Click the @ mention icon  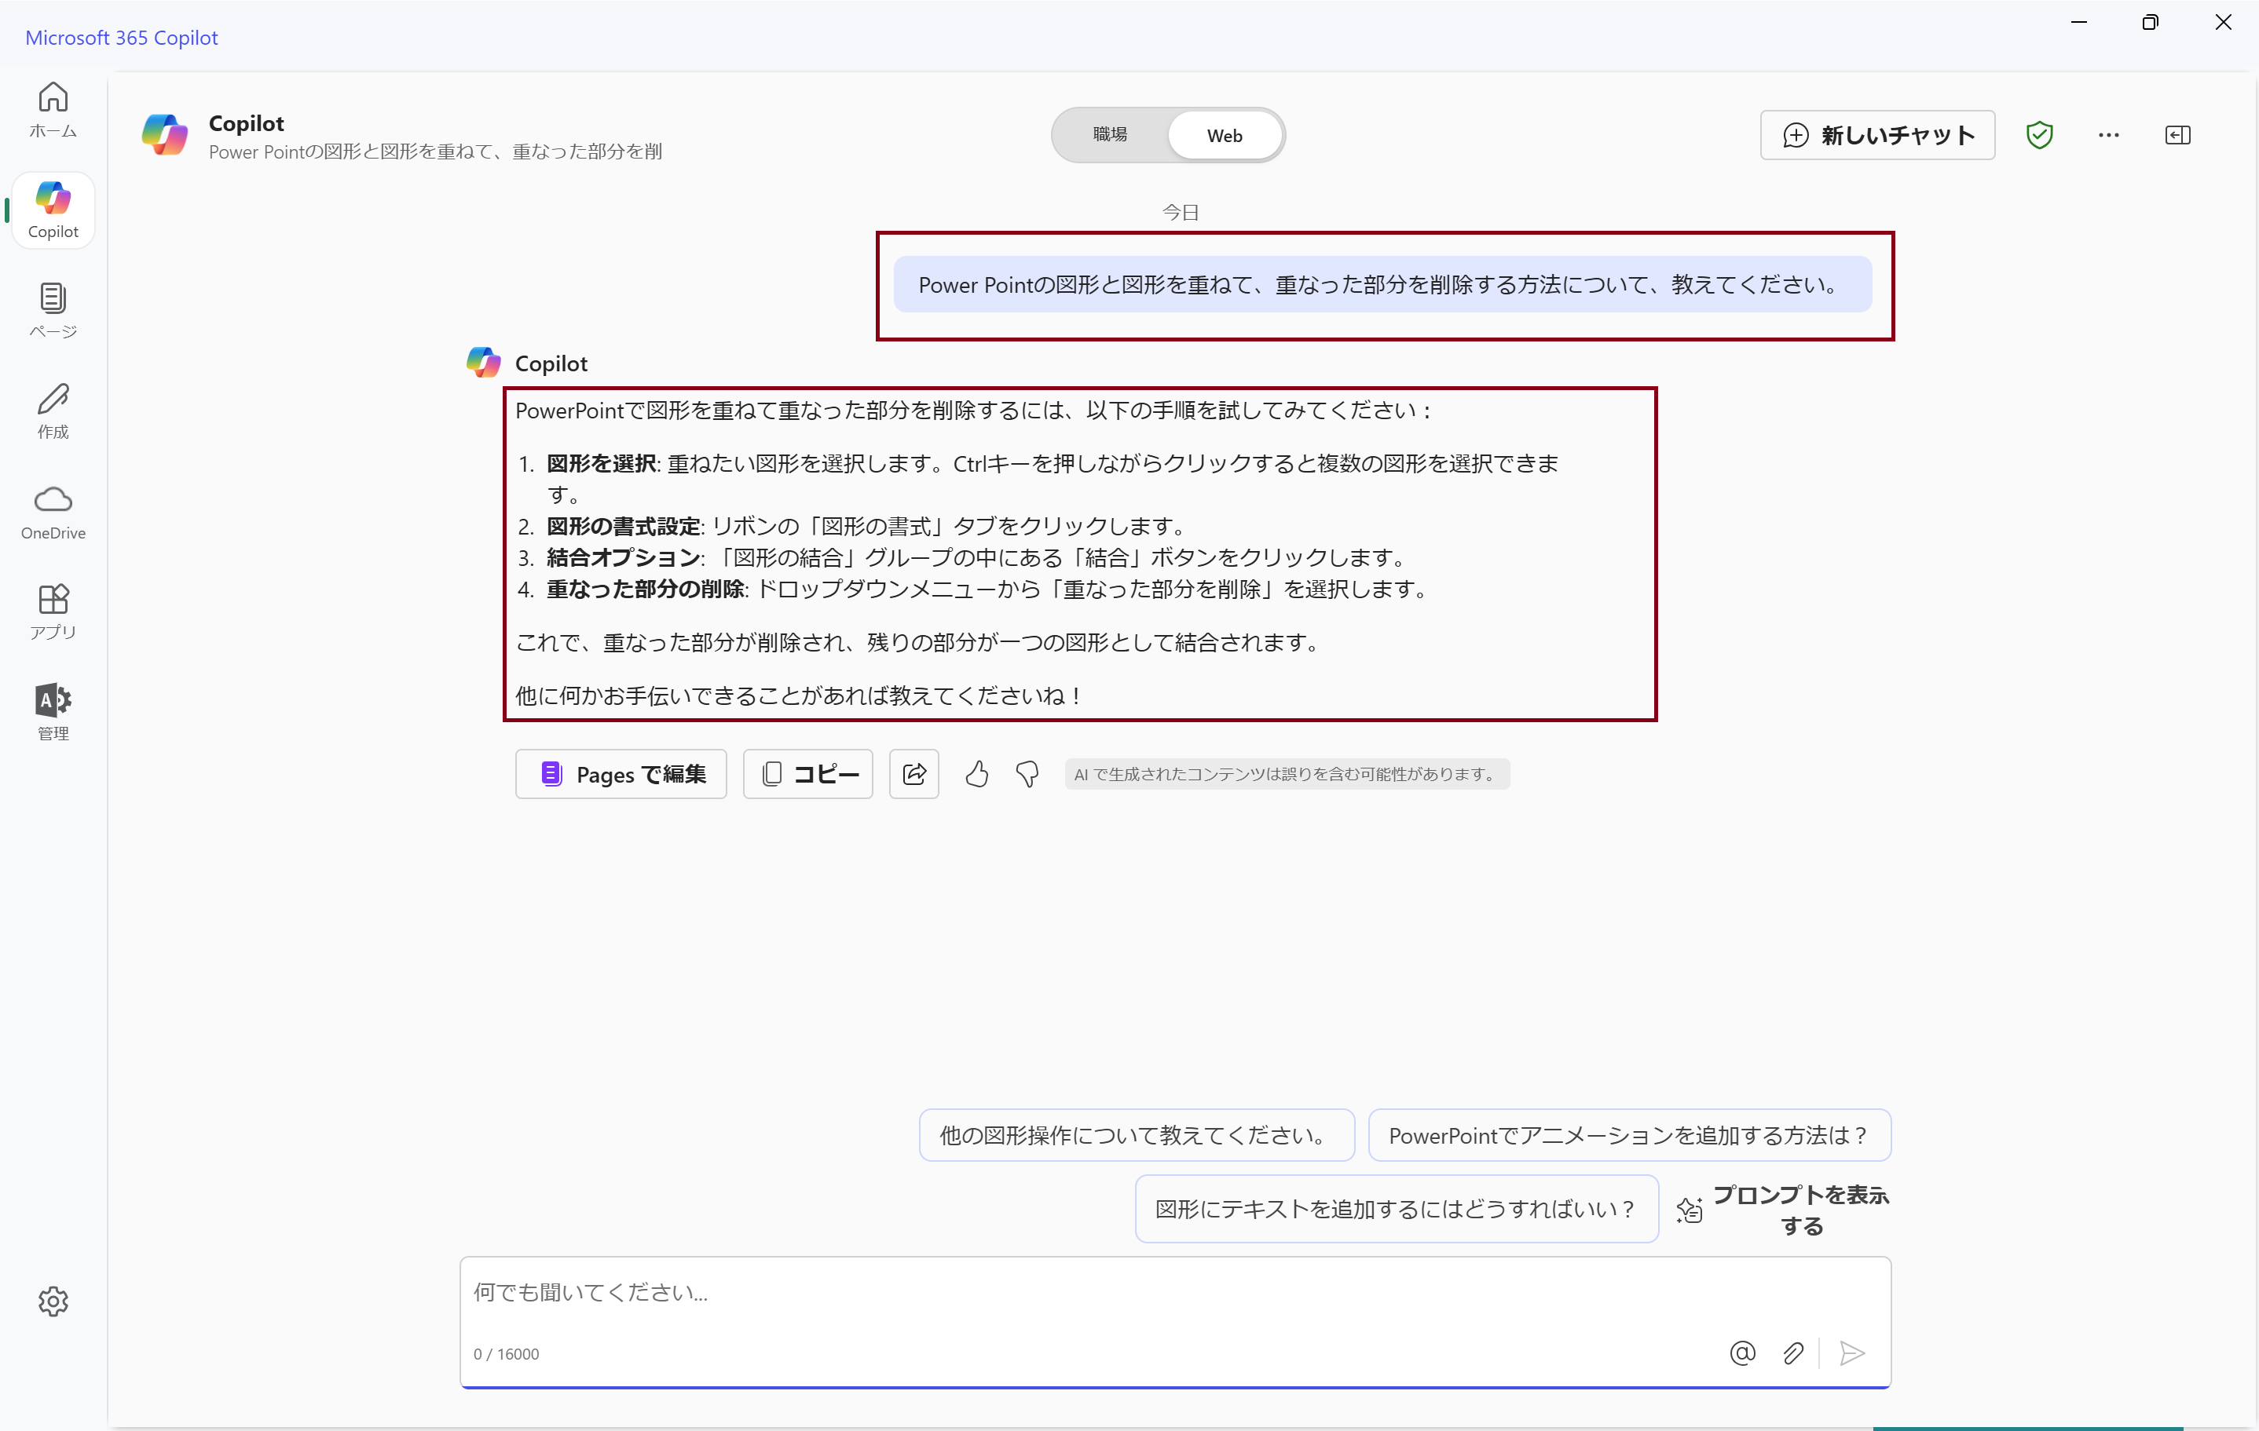pos(1743,1353)
